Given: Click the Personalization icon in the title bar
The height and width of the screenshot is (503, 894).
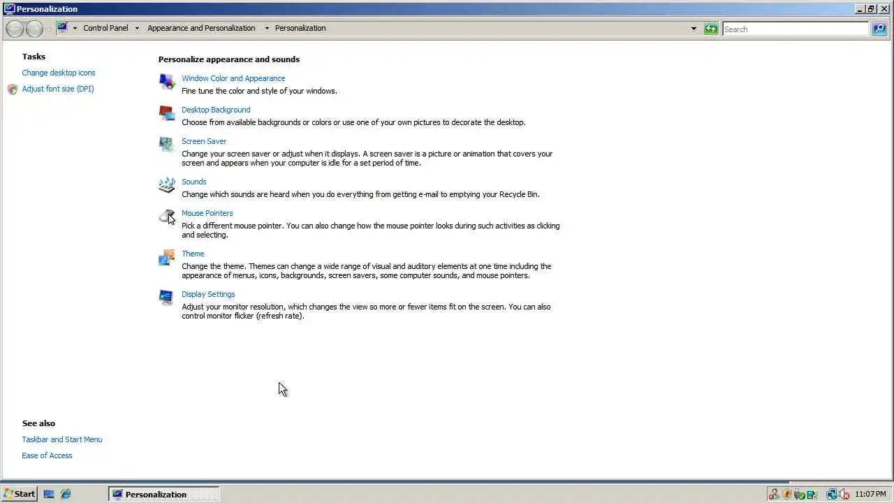Looking at the screenshot, I should 9,8.
